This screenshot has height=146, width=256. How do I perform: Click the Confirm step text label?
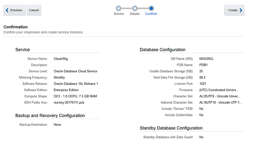coord(151,14)
